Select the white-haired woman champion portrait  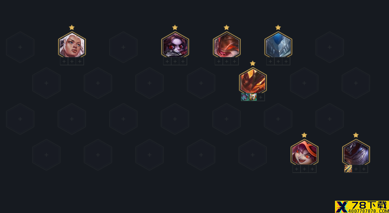pos(72,45)
